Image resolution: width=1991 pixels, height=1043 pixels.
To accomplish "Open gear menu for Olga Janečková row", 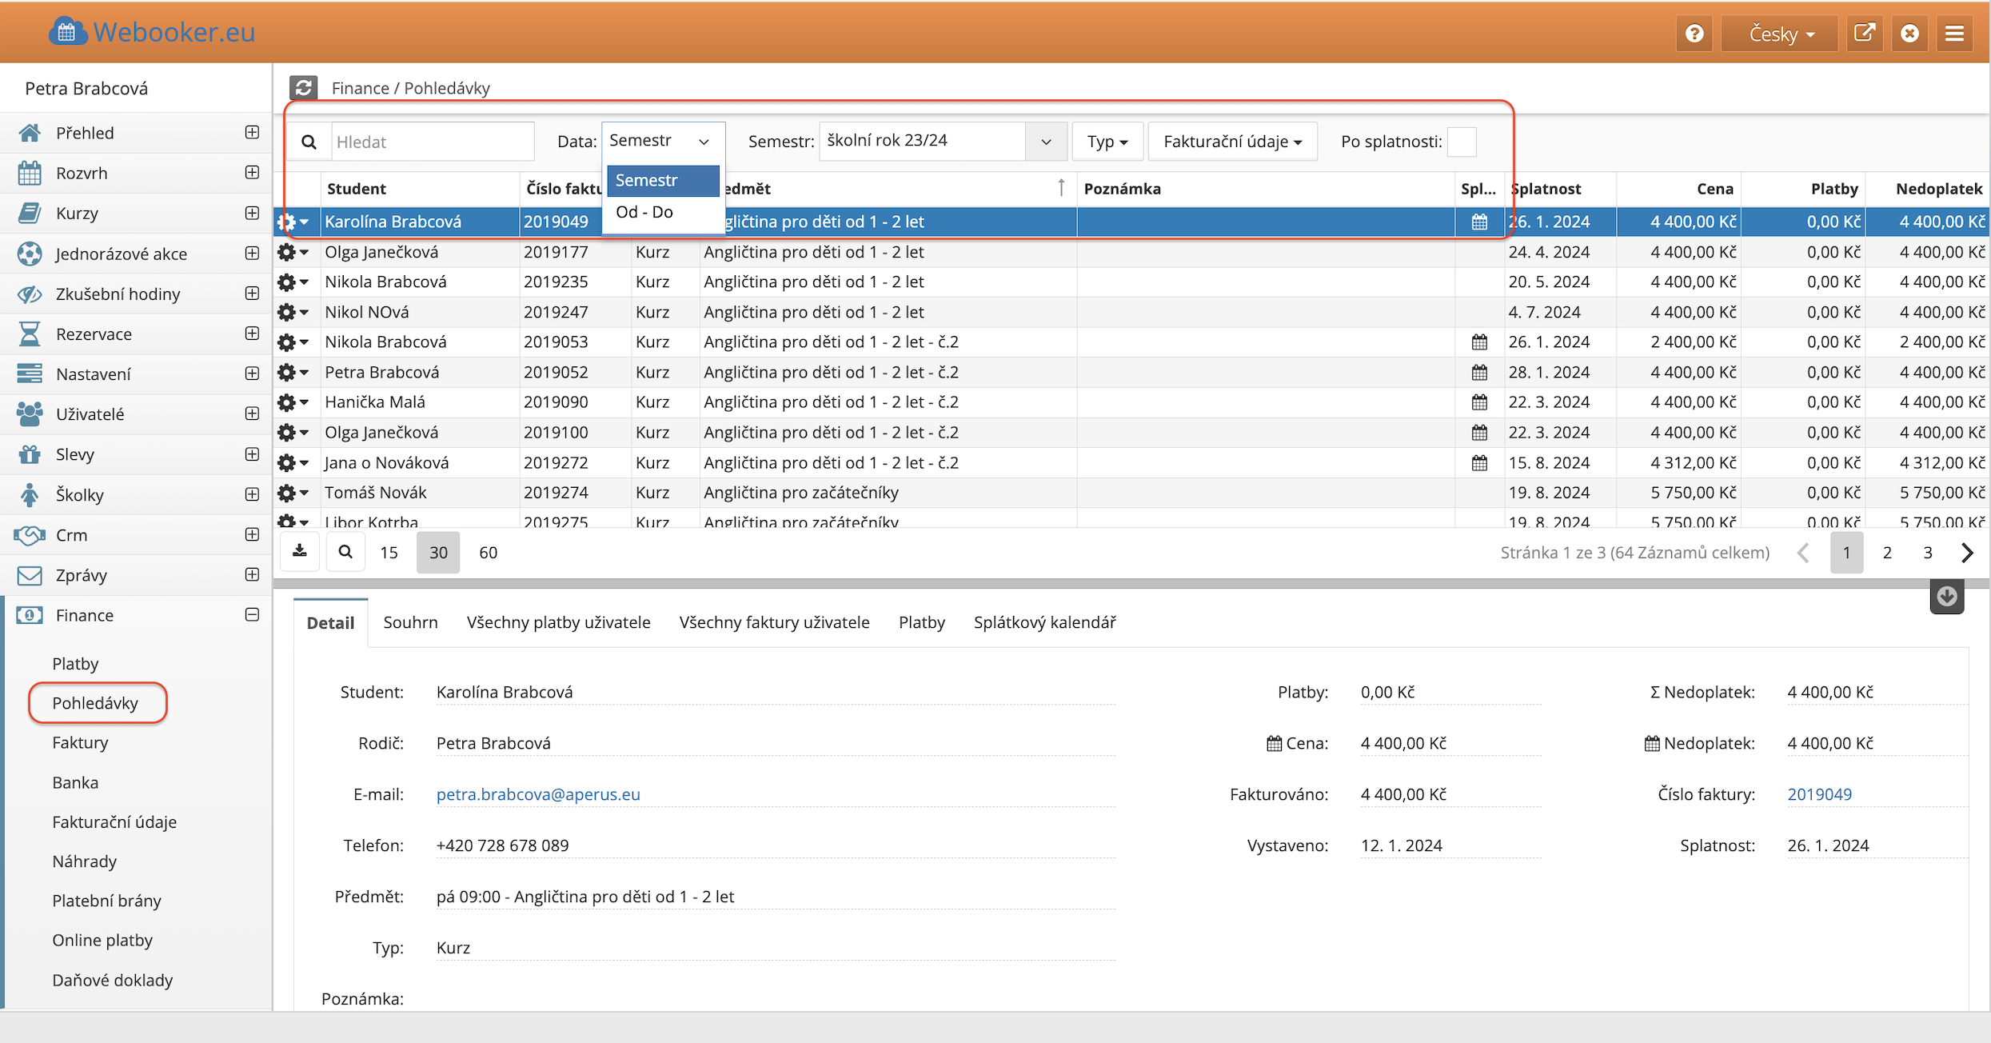I will [x=292, y=252].
